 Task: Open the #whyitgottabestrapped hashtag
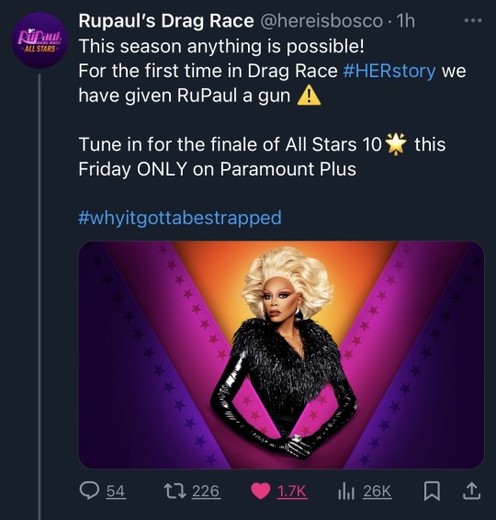pos(180,218)
